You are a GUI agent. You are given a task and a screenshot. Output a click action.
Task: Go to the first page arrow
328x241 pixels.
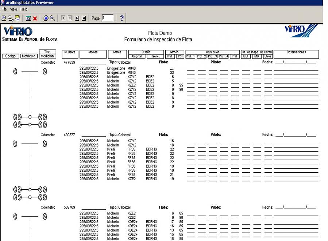[63, 18]
